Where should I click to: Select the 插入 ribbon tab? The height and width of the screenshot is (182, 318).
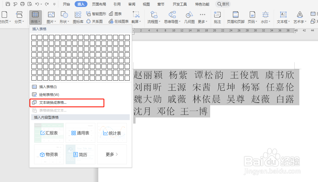click(81, 4)
